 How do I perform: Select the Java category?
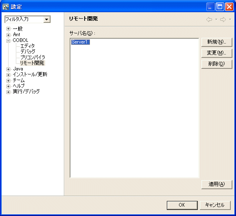point(18,69)
